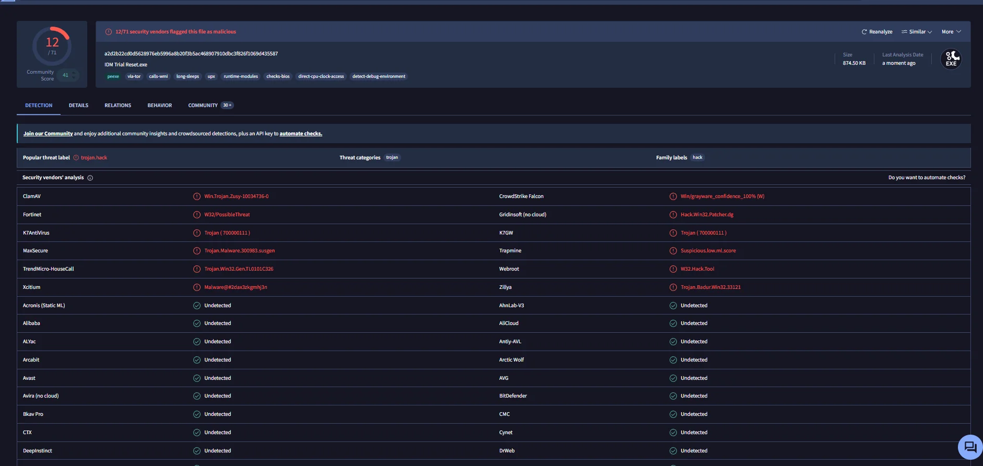Click the peexe tag
Image resolution: width=983 pixels, height=466 pixels.
[113, 76]
